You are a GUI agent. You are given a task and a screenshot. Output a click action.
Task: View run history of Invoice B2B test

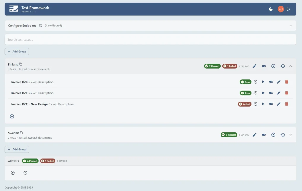255,82
